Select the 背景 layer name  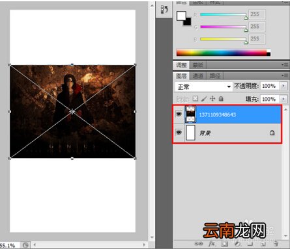pos(205,133)
